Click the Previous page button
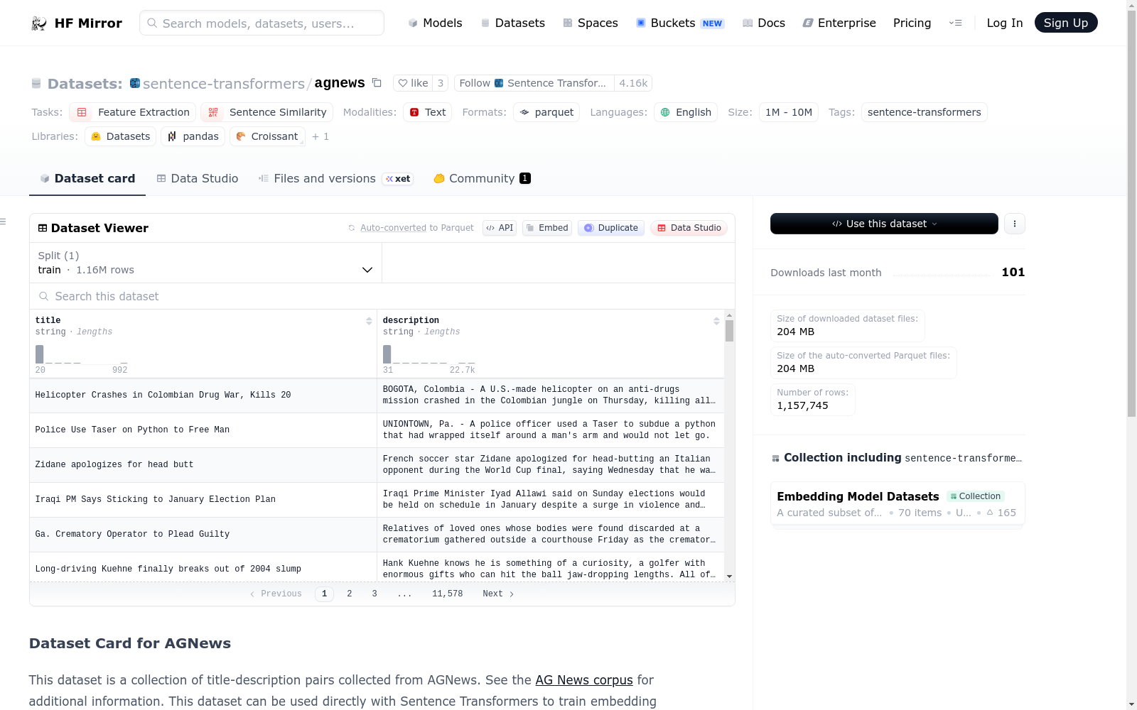The height and width of the screenshot is (710, 1137). tap(276, 594)
